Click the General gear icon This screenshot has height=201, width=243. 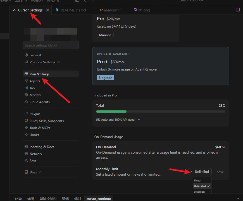[26, 55]
